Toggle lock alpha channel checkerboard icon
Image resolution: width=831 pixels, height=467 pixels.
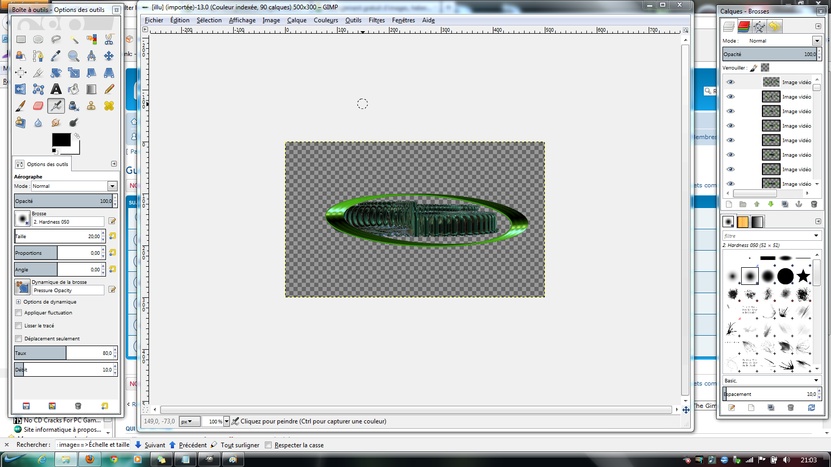pyautogui.click(x=765, y=67)
